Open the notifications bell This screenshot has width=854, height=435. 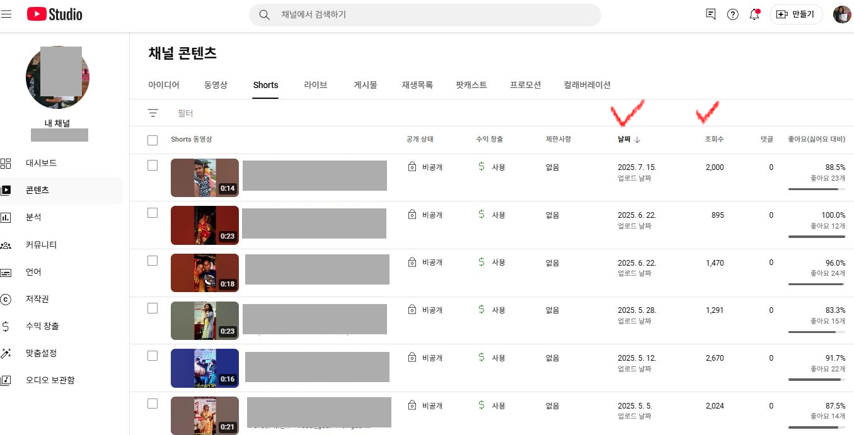coord(754,14)
